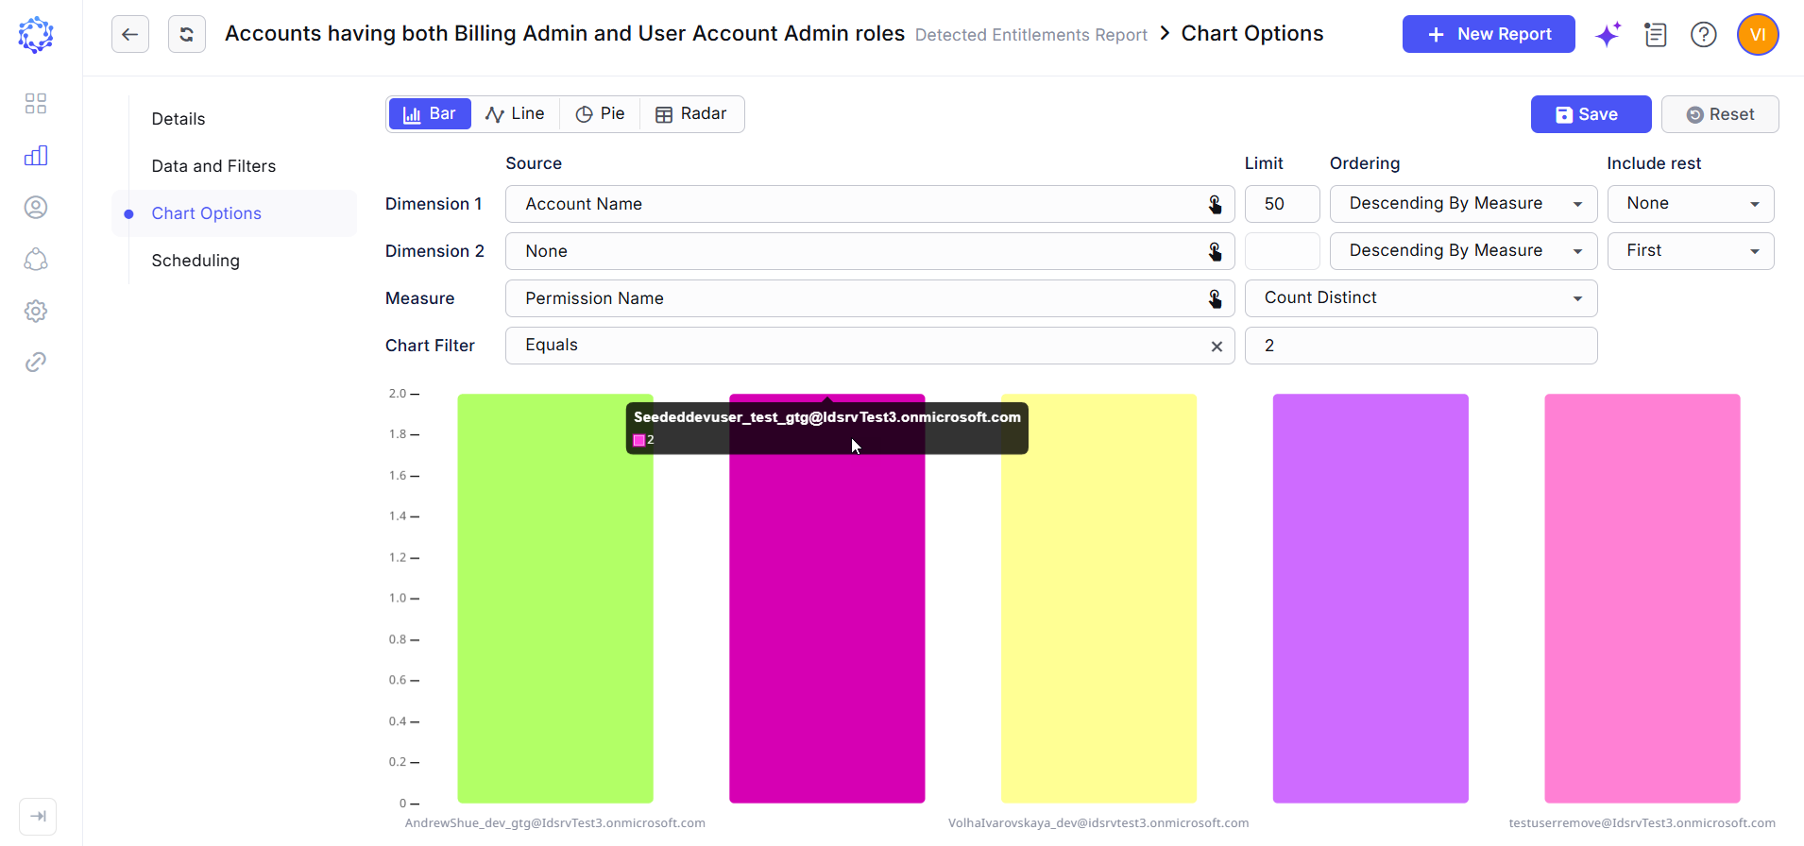Open the VI user avatar menu

pyautogui.click(x=1758, y=35)
